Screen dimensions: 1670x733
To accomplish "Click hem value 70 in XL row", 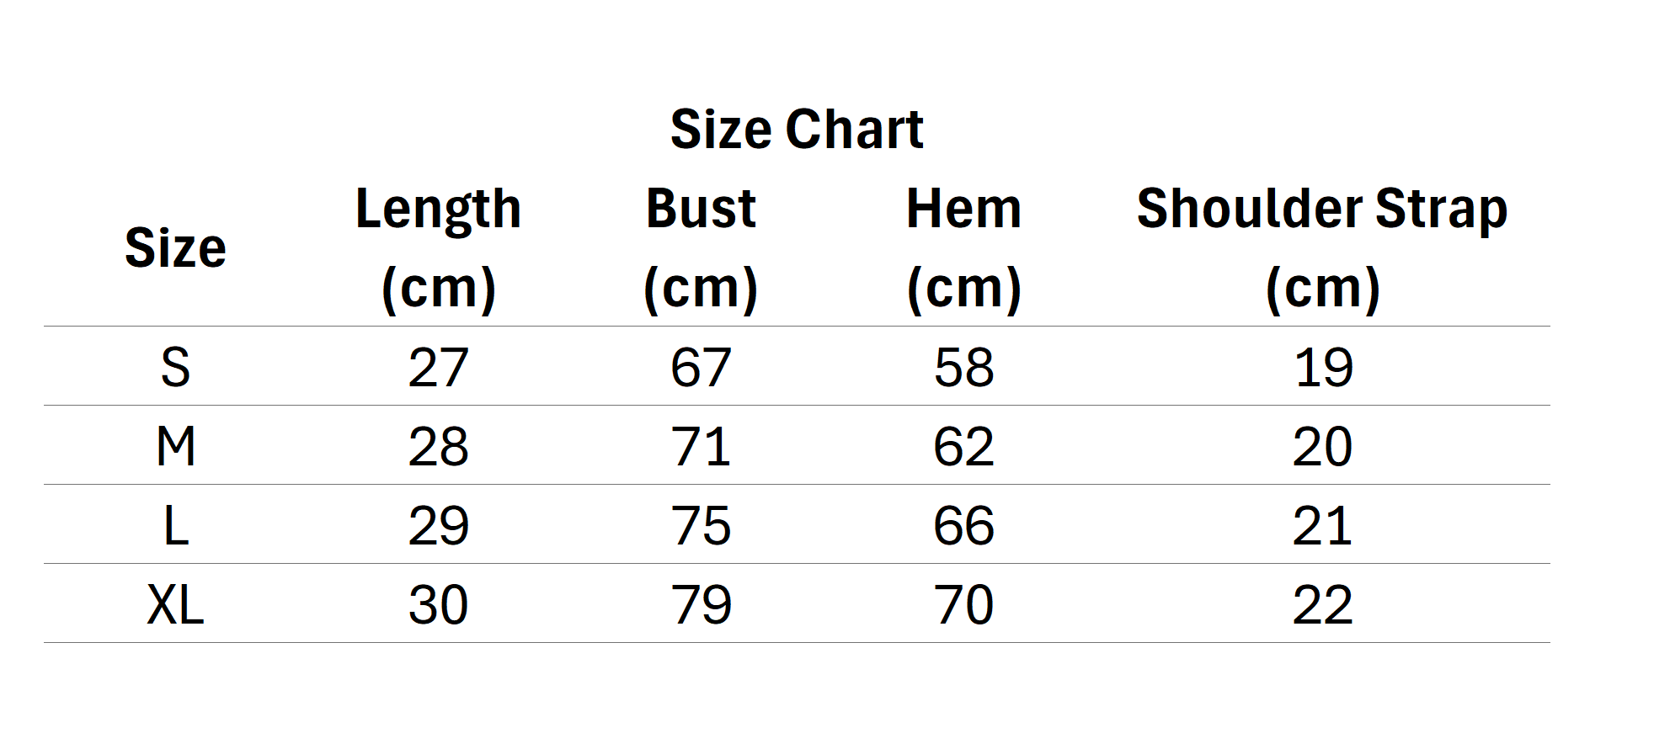I will 963,604.
